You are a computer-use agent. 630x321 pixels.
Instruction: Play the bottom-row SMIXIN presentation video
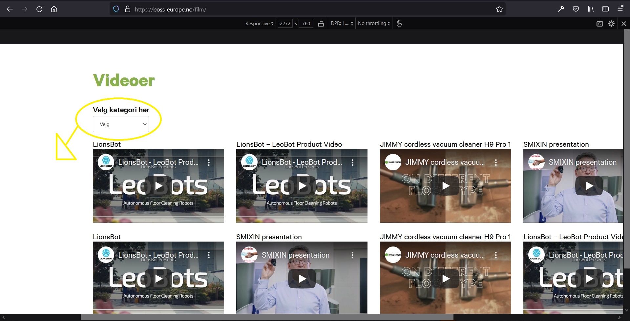click(302, 279)
